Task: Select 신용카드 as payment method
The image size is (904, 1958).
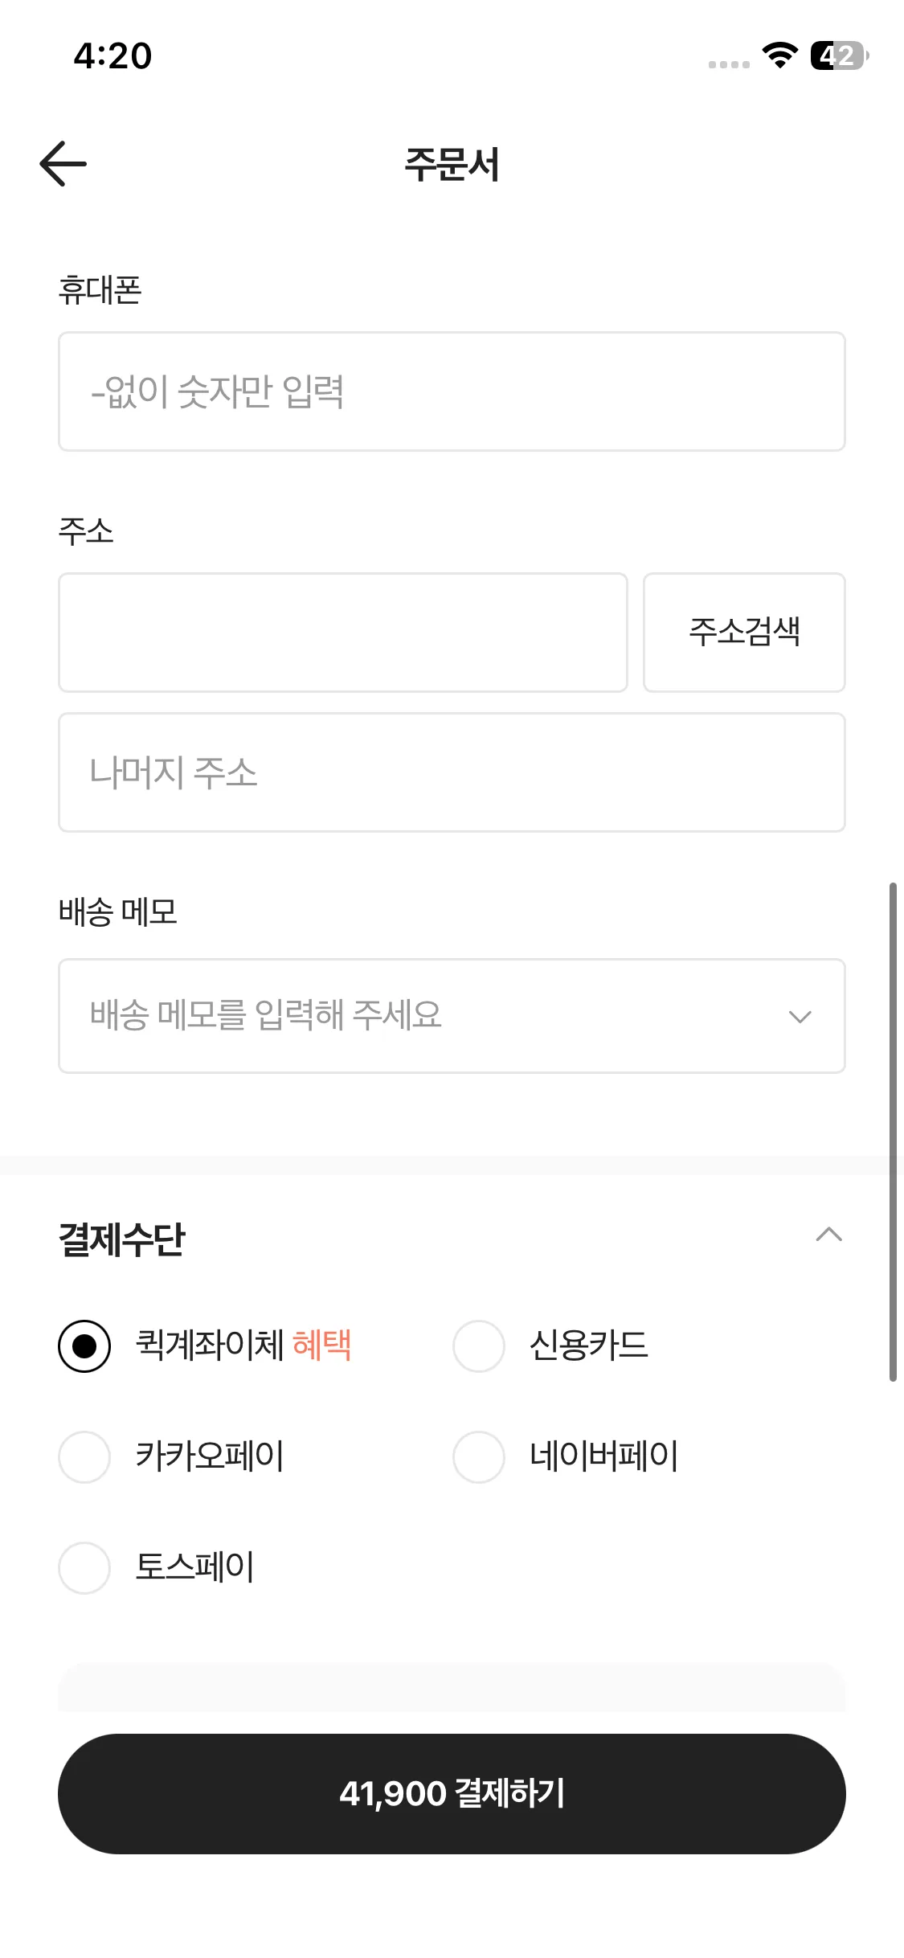Action: pyautogui.click(x=479, y=1346)
